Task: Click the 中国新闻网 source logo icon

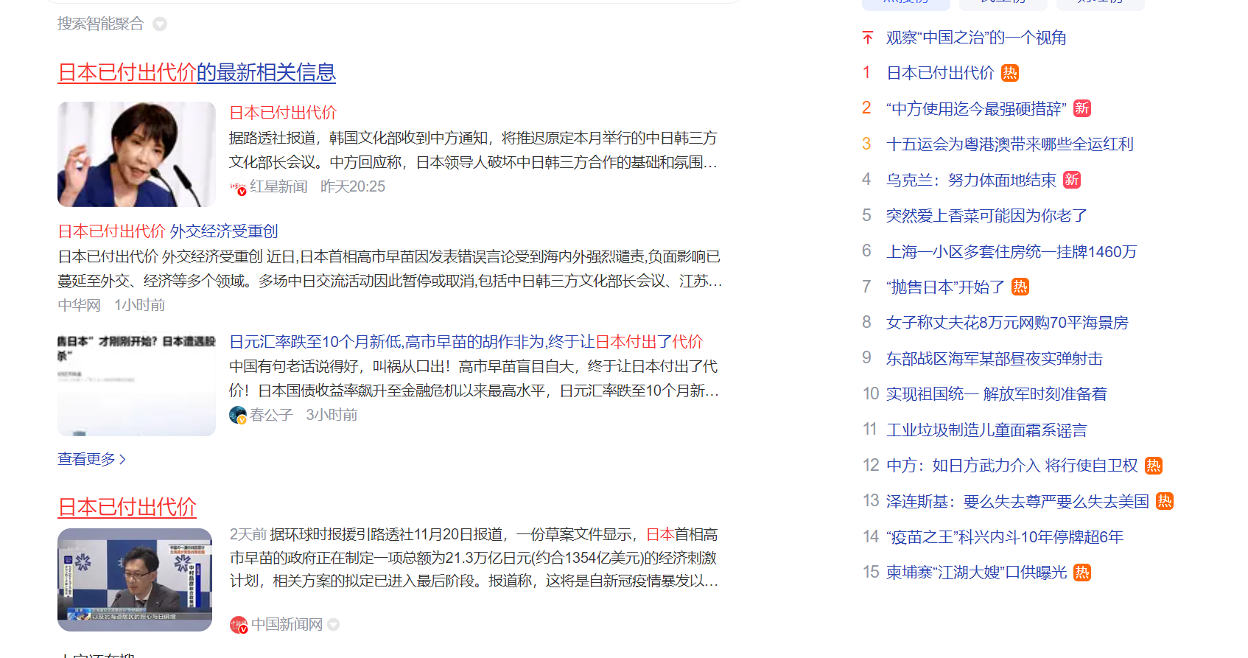Action: coord(238,625)
